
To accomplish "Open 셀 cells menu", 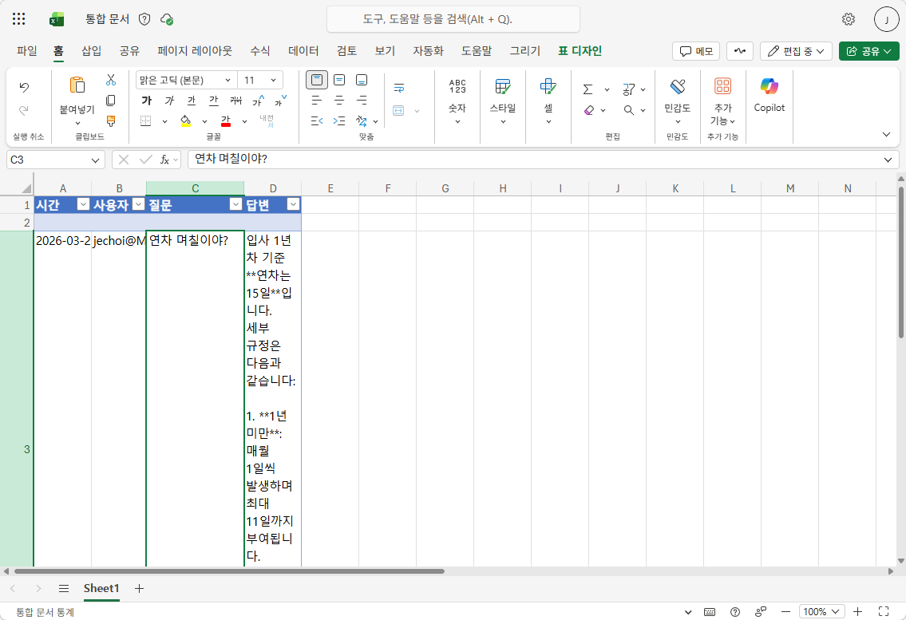I will (548, 101).
